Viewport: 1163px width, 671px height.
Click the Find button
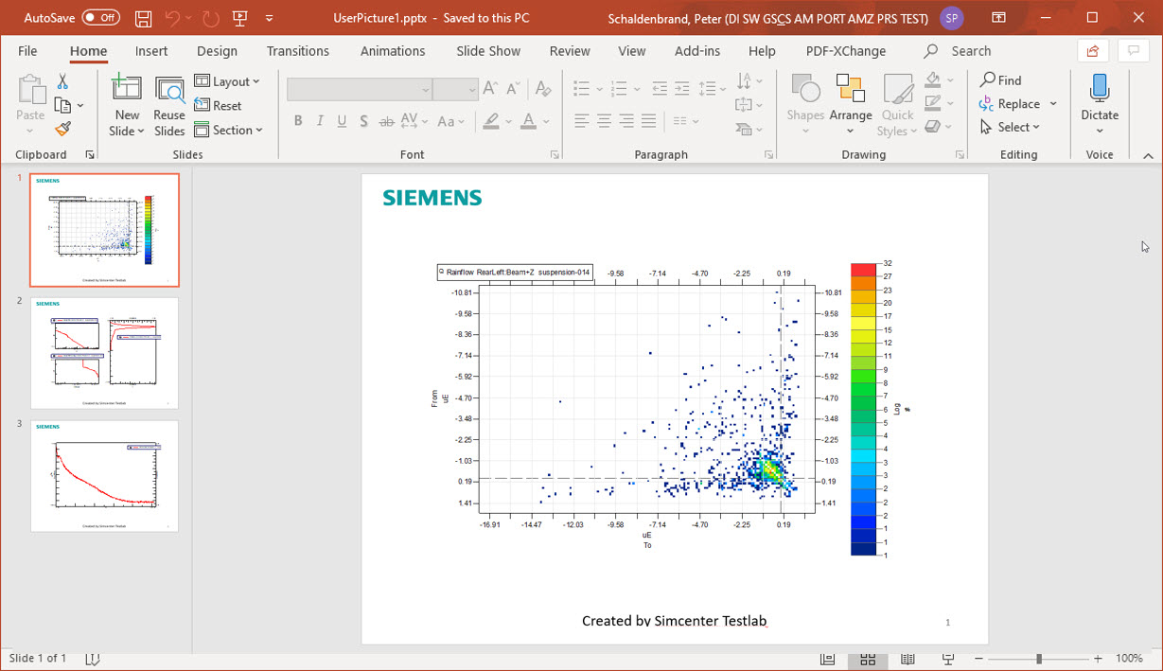tap(1001, 80)
